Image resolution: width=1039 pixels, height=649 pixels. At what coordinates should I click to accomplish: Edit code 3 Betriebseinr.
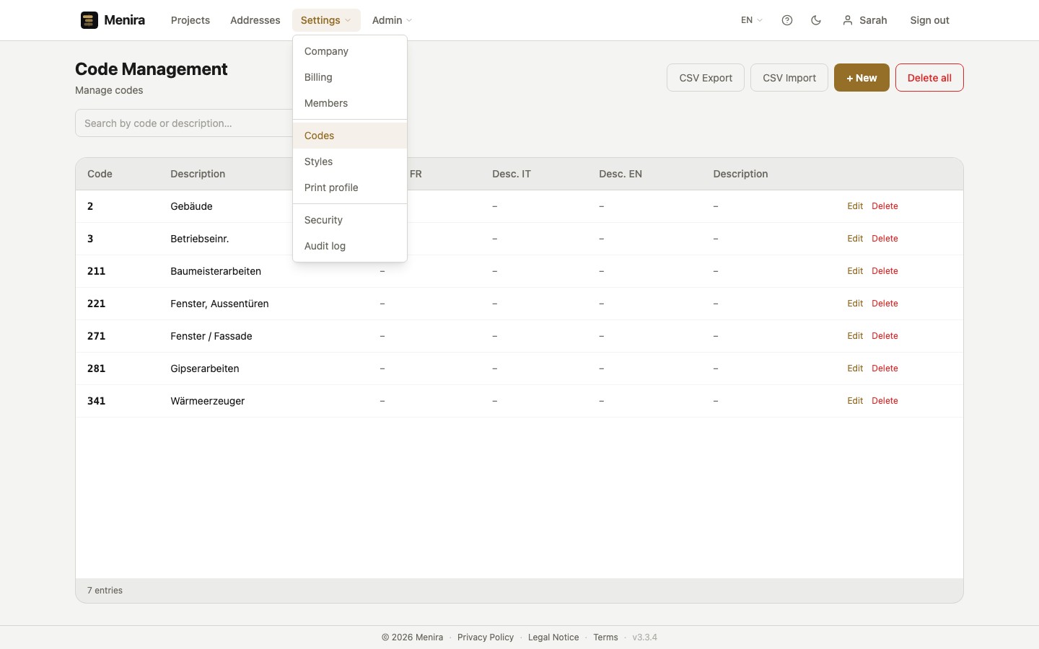(x=855, y=239)
